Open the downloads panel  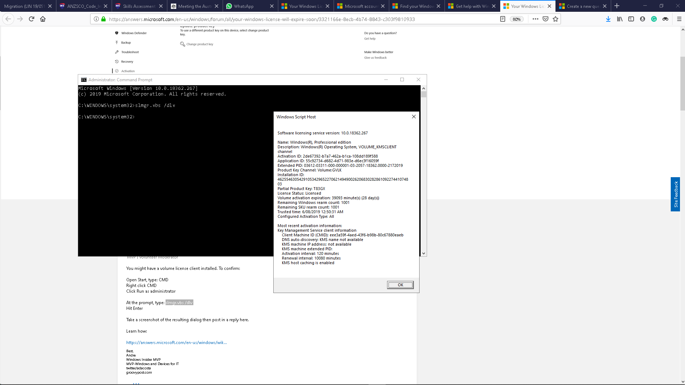point(608,19)
